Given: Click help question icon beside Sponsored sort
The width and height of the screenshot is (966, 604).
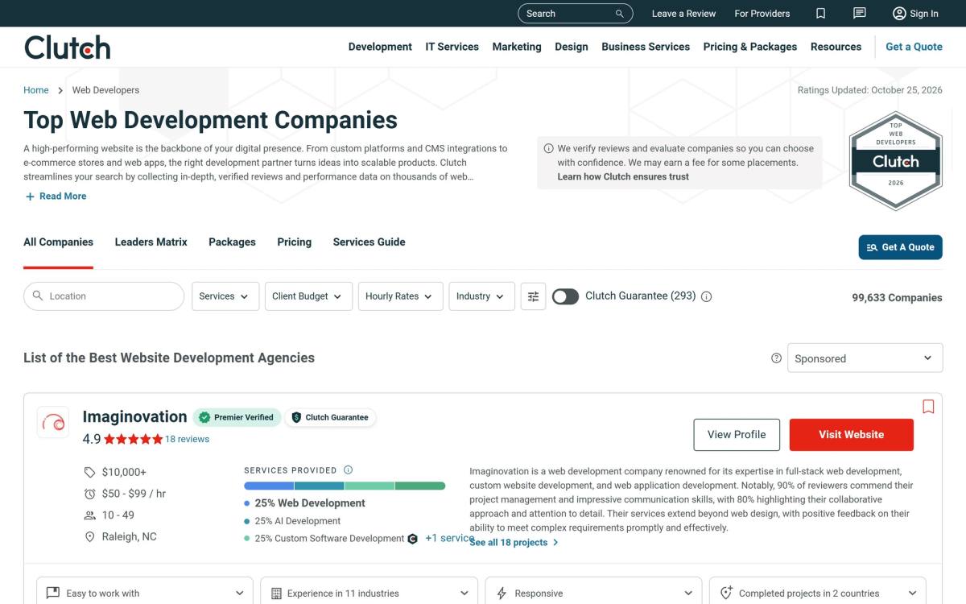Looking at the screenshot, I should 776,358.
